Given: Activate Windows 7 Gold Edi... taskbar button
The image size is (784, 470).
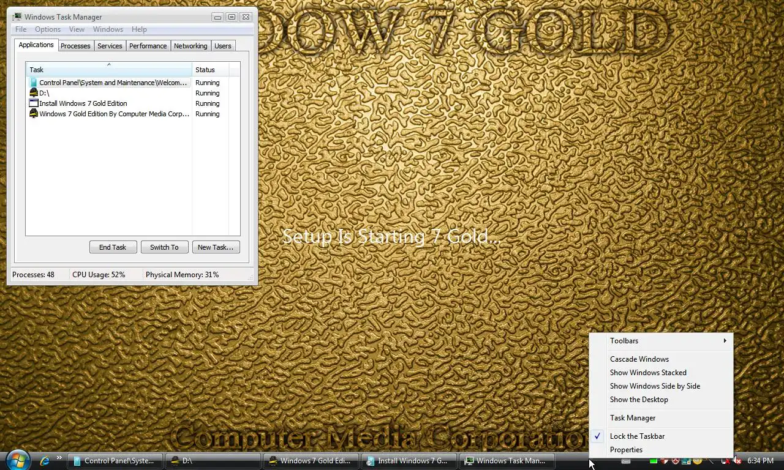Looking at the screenshot, I should [311, 461].
